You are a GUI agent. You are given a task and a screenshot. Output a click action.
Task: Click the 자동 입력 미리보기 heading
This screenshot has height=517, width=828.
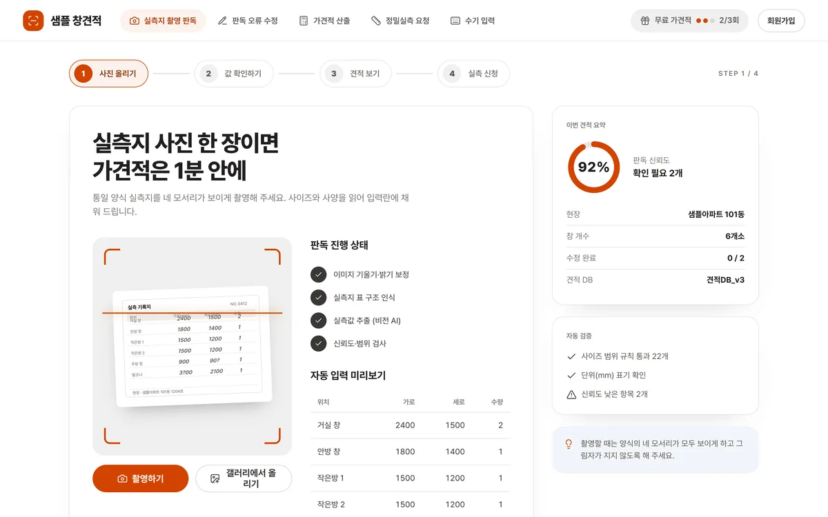(x=348, y=376)
